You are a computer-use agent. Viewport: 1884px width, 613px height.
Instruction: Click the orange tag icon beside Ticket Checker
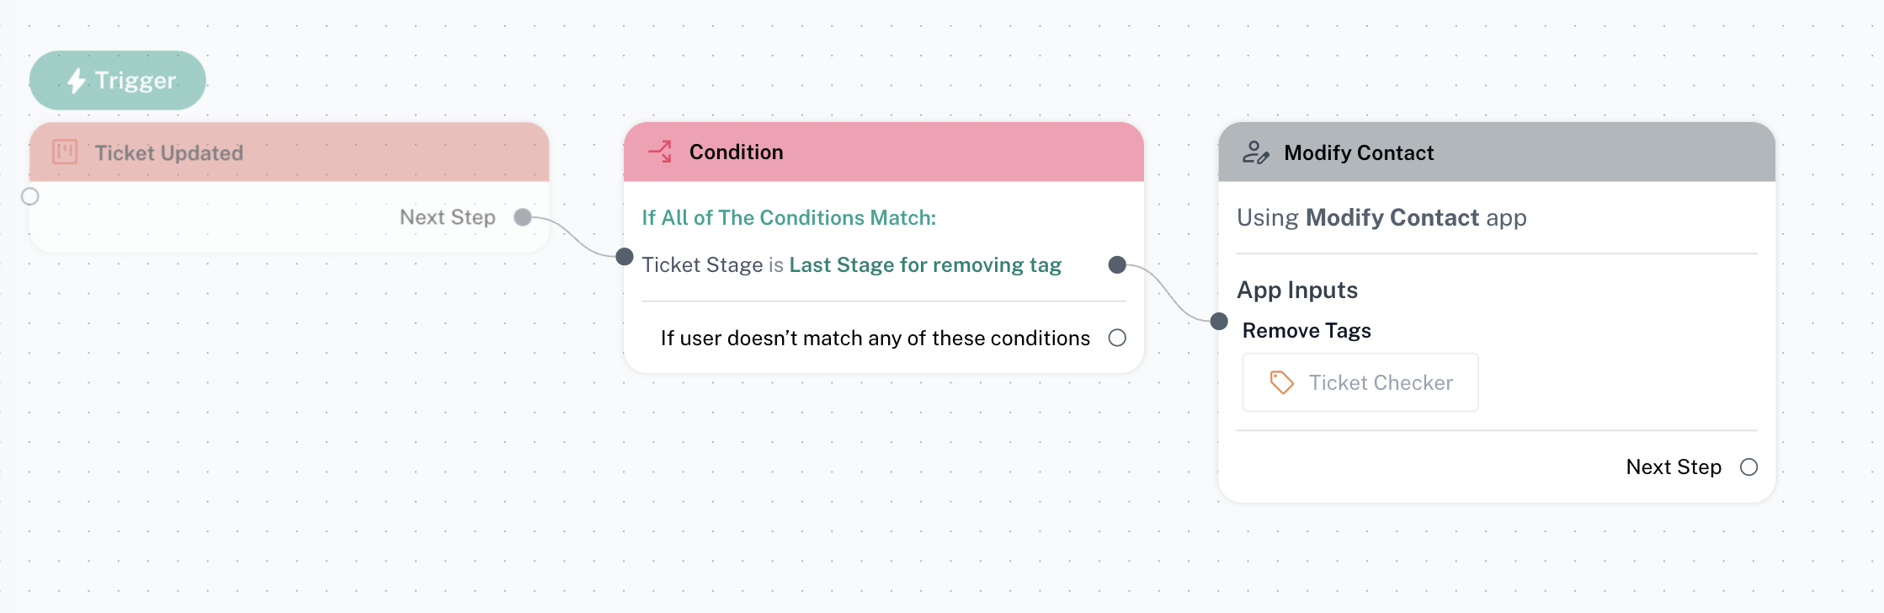coord(1281,382)
